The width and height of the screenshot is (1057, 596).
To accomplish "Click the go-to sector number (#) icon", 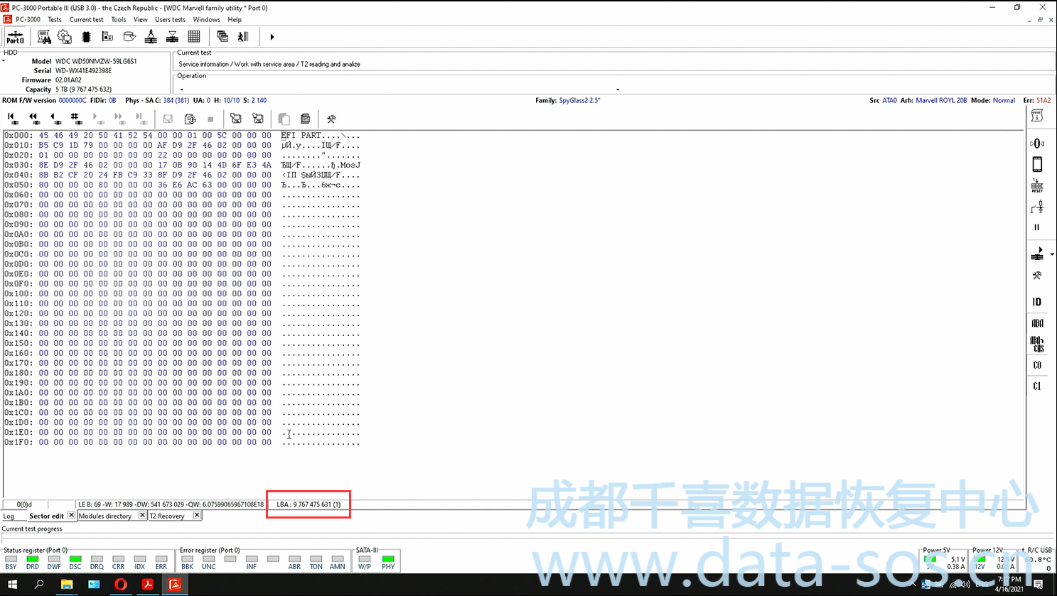I will [75, 118].
